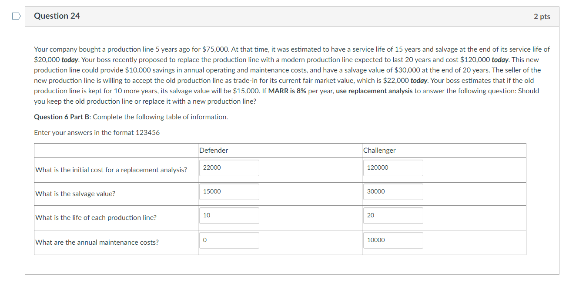Screen dimensions: 569x282
Task: Click the 'What is the salvage value?' label
Action: click(76, 194)
